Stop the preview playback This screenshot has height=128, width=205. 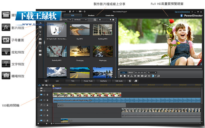tap(125, 76)
